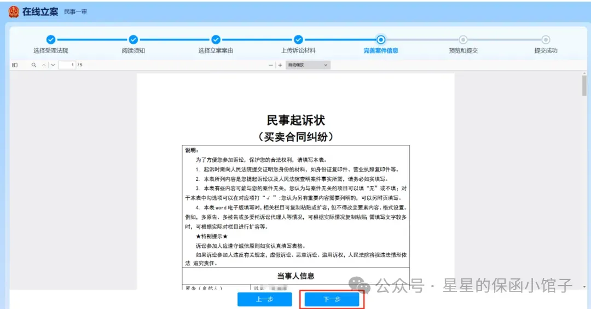Click the page number input field
Viewport: 591px width, 309px height.
click(67, 65)
